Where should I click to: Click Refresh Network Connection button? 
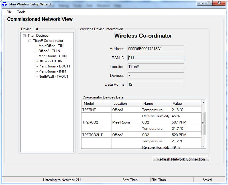pyautogui.click(x=181, y=159)
